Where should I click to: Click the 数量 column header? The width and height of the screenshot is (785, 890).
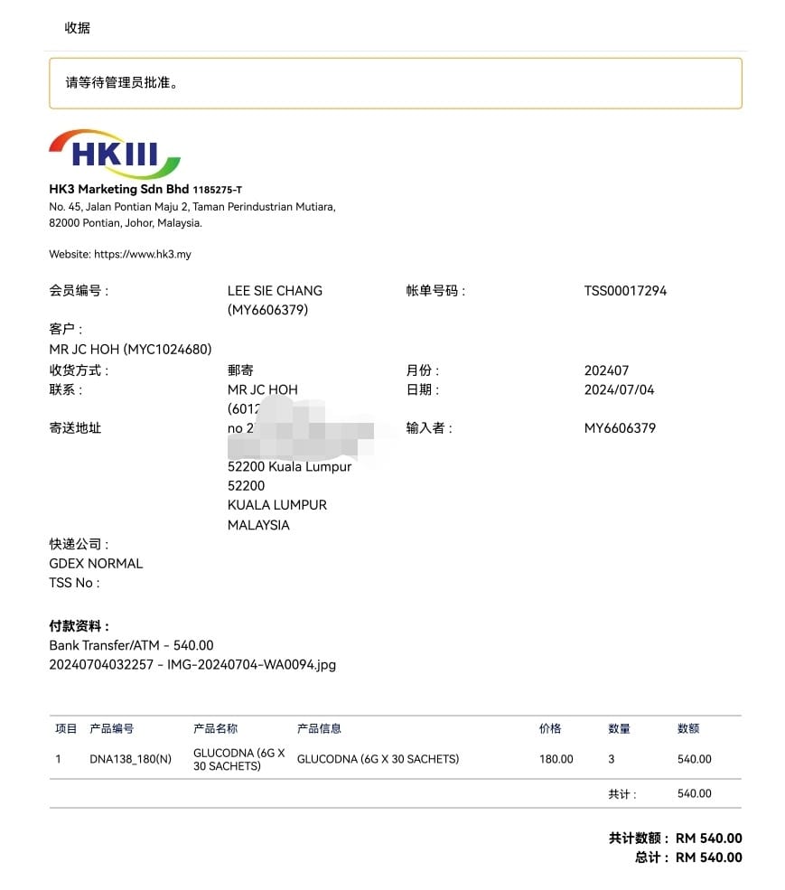pyautogui.click(x=619, y=729)
